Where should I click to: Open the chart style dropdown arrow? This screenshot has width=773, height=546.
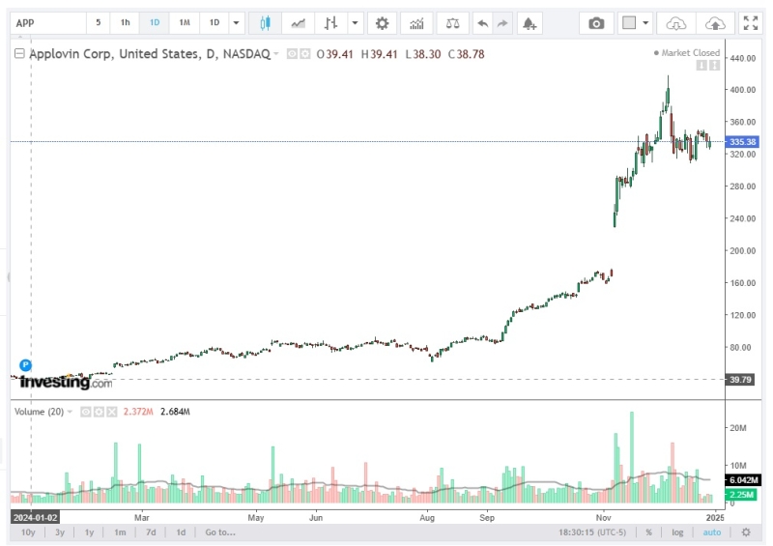pos(355,23)
